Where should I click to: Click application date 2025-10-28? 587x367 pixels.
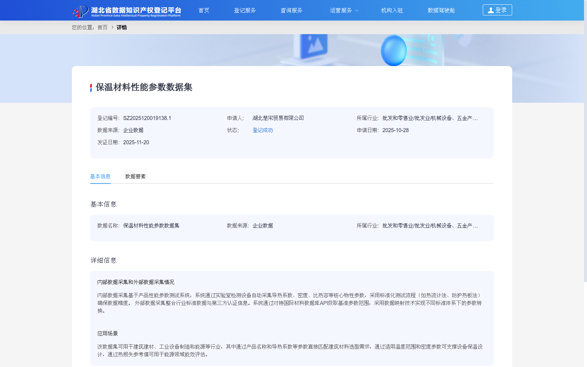(395, 130)
